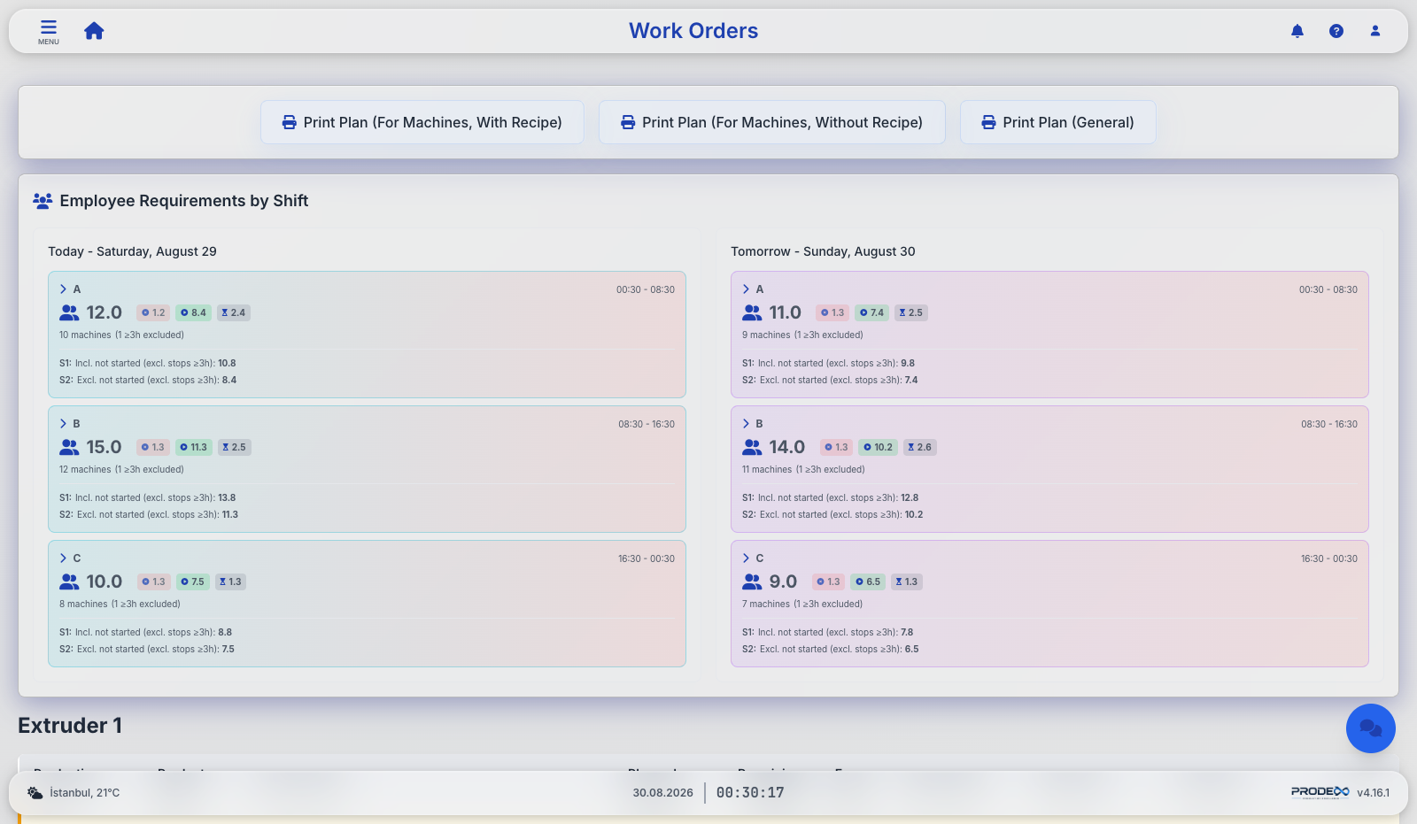Click the green 11.3 badge
This screenshot has height=824, width=1417.
(193, 447)
